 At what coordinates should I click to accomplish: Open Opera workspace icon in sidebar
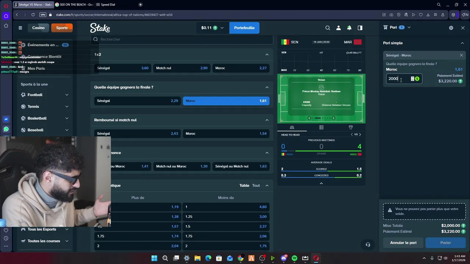click(x=6, y=16)
